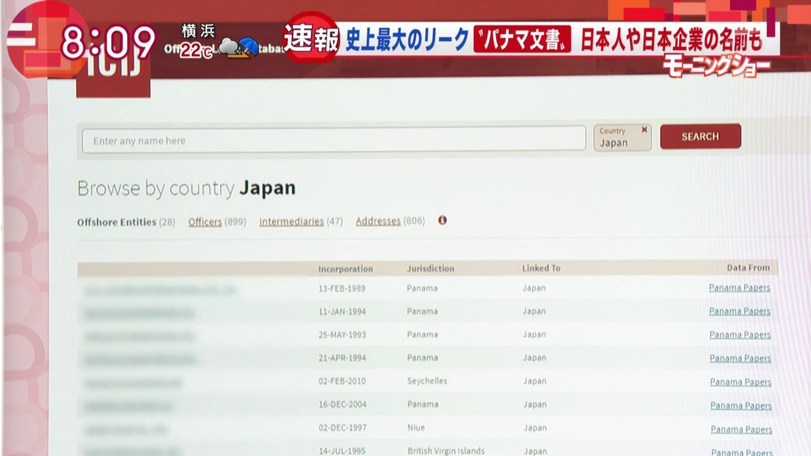Click the 13-FEB-1989 incorporation date
Screen dimensions: 811x456
pos(342,288)
